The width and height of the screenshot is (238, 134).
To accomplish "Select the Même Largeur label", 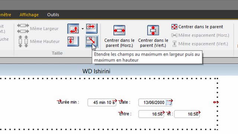I will [44, 29].
